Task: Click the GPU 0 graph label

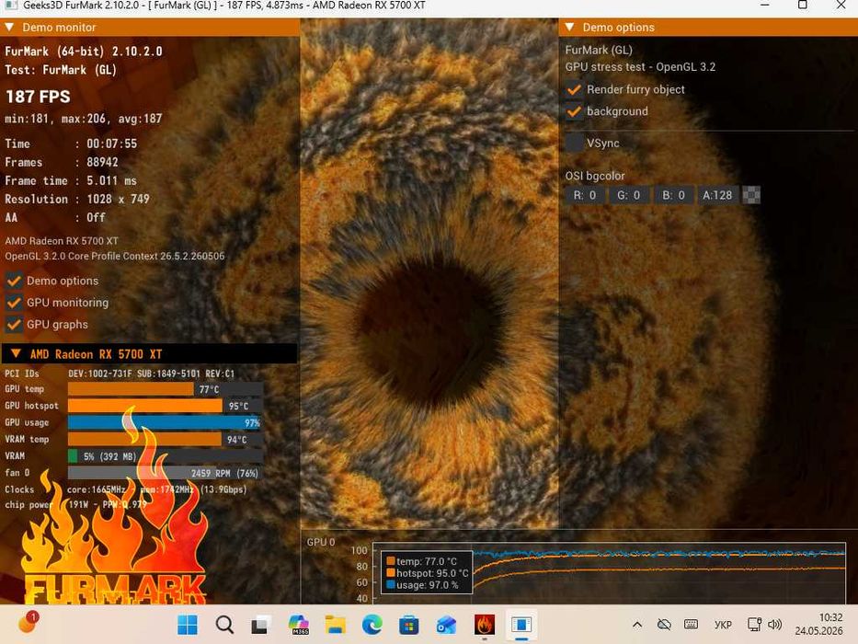Action: click(321, 542)
